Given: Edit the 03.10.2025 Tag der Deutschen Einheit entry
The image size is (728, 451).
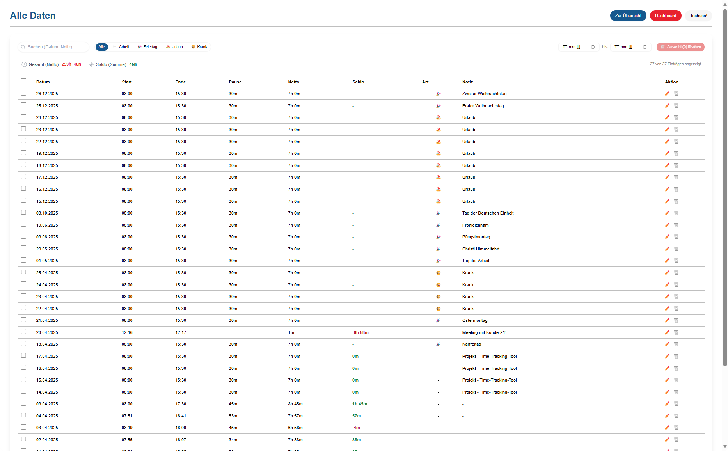Looking at the screenshot, I should [667, 213].
